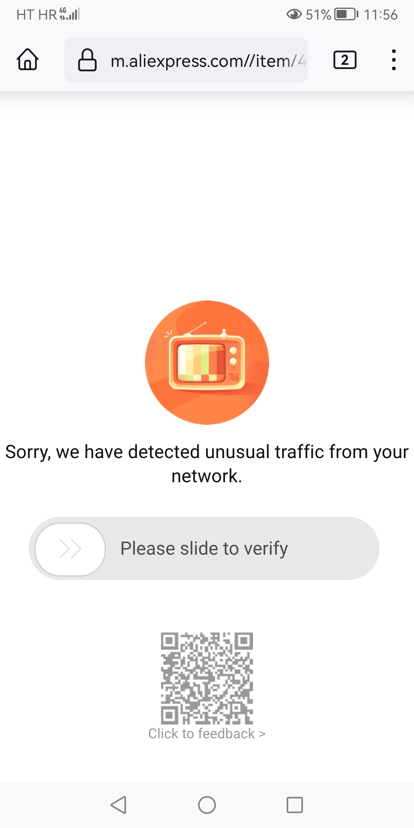The height and width of the screenshot is (828, 414).
Task: Tap the HT HR carrier label
Action: (x=36, y=15)
